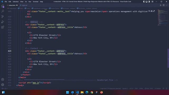Open the Run menu

tap(30, 2)
